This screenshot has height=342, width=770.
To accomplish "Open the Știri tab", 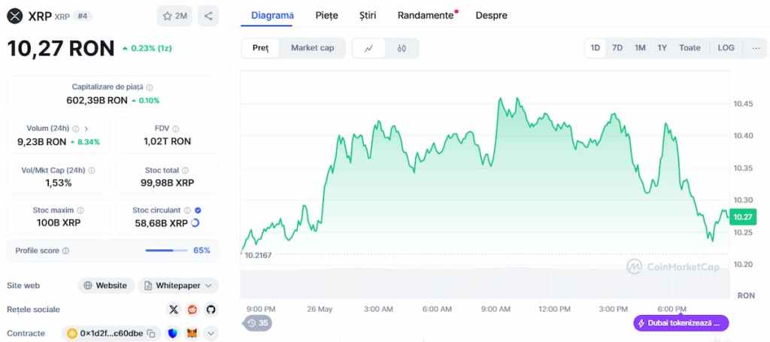I will (368, 15).
